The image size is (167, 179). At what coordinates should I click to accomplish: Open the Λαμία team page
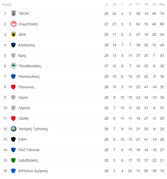(23, 97)
